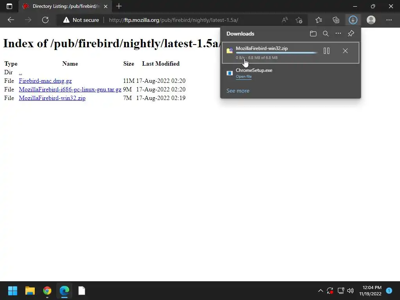Click the address bar URL

click(x=173, y=20)
